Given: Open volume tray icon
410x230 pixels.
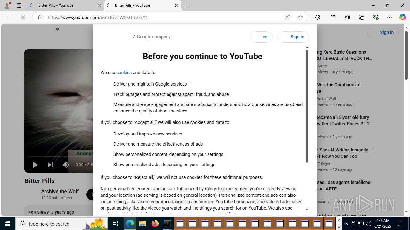Looking at the screenshot, I should (x=369, y=224).
